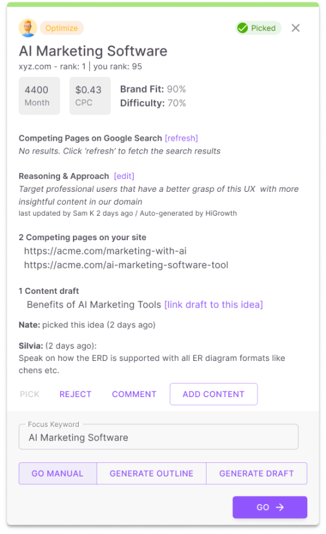Focus the Focus Keyword input field
The image size is (326, 534).
159,437
